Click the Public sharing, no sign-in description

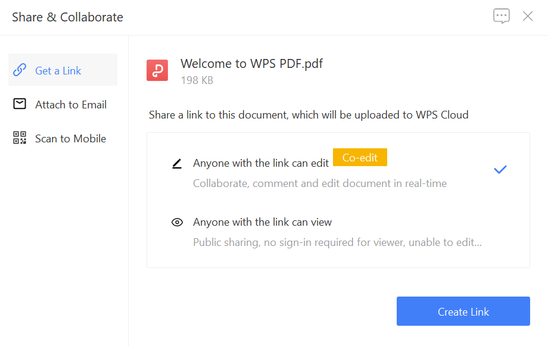338,242
